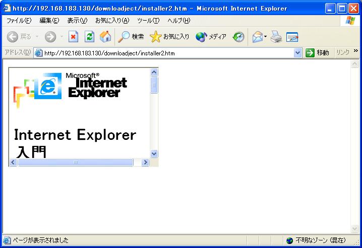The width and height of the screenshot is (362, 248).
Task: Open the ファイル(F) menu
Action: (19, 21)
